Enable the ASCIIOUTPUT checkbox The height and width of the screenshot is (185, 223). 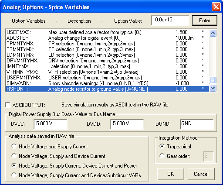click(x=7, y=105)
